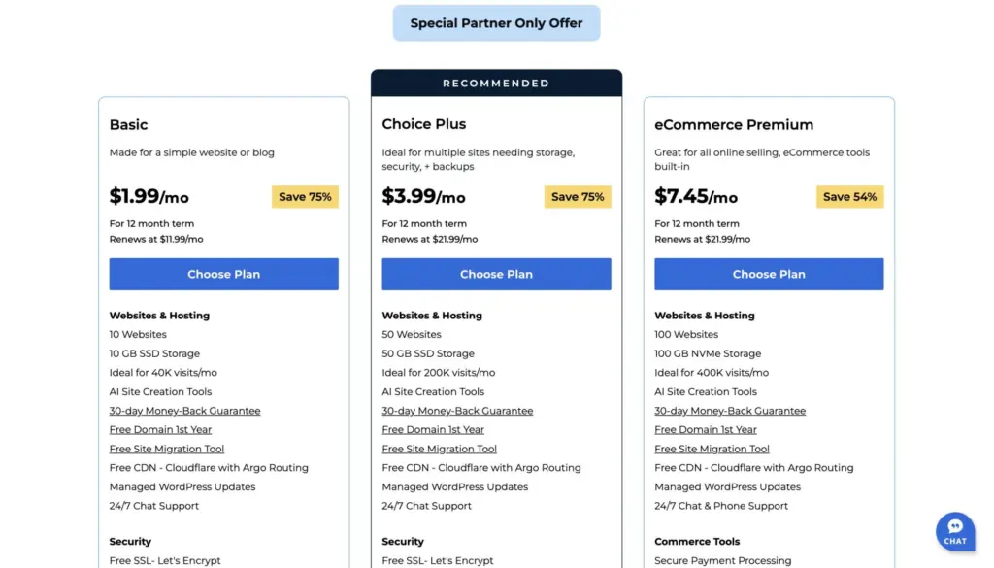The width and height of the screenshot is (994, 568).
Task: Click Choice Plus Free Domain 1st Year link
Action: tap(433, 429)
